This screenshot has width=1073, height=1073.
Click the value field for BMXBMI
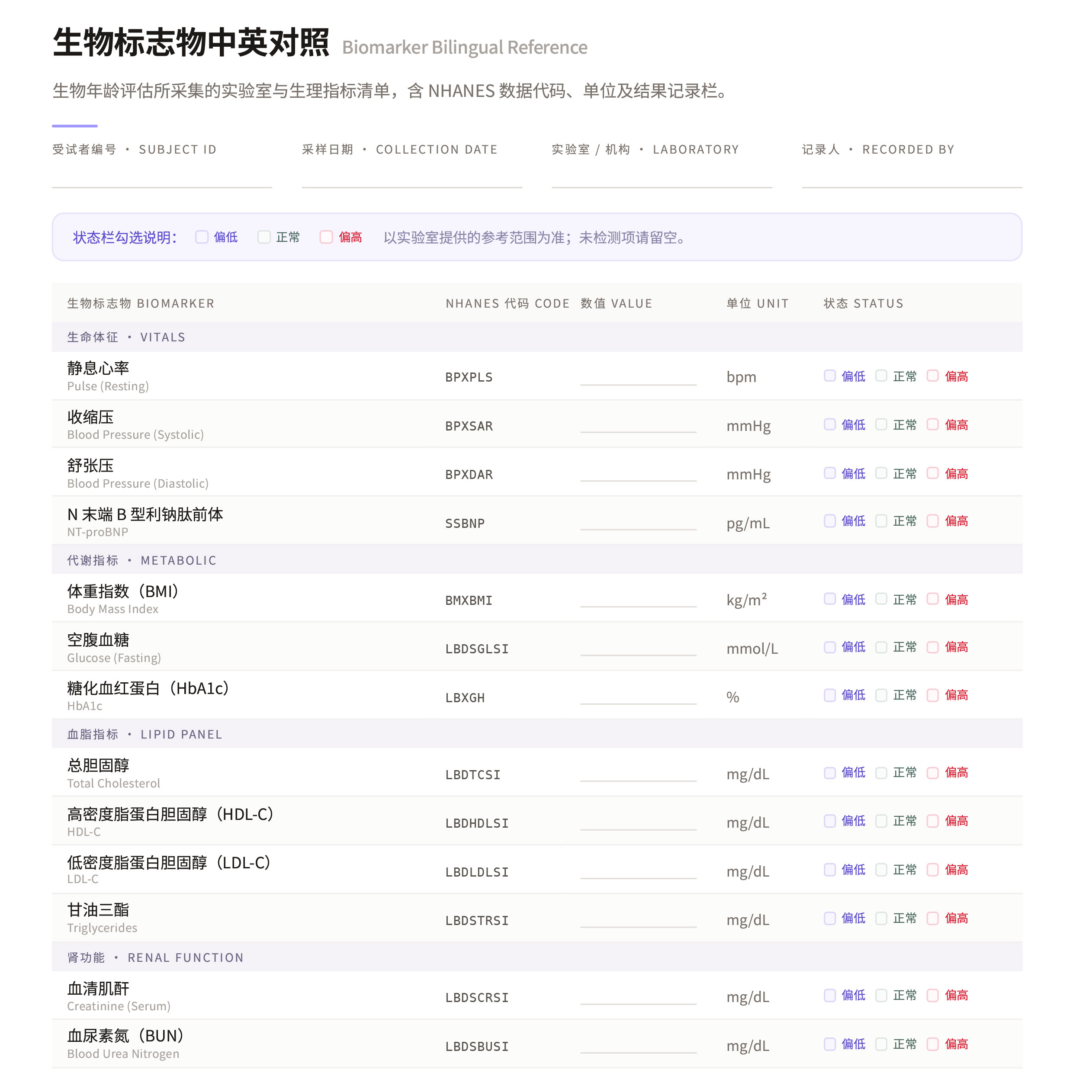click(x=638, y=599)
